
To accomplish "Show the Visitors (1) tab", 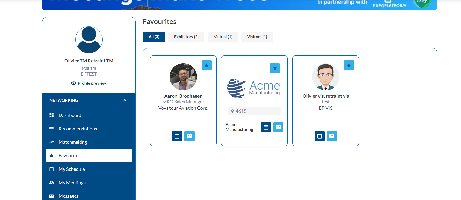I will 257,37.
